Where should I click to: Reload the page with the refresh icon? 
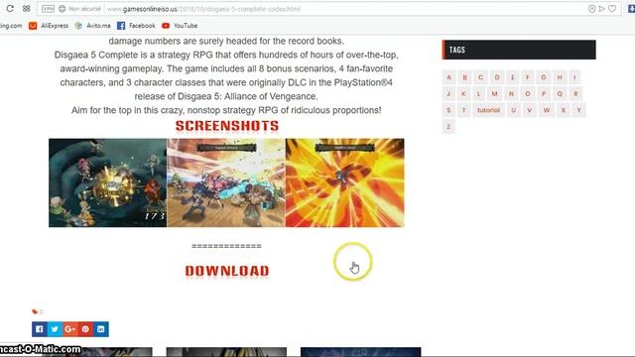[x=10, y=9]
